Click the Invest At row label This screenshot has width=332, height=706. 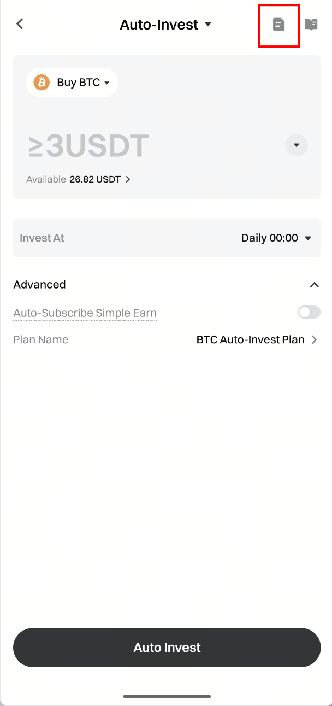[x=42, y=238]
